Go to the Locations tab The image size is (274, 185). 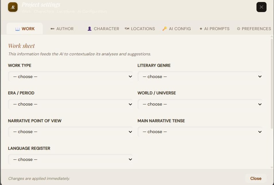140,29
